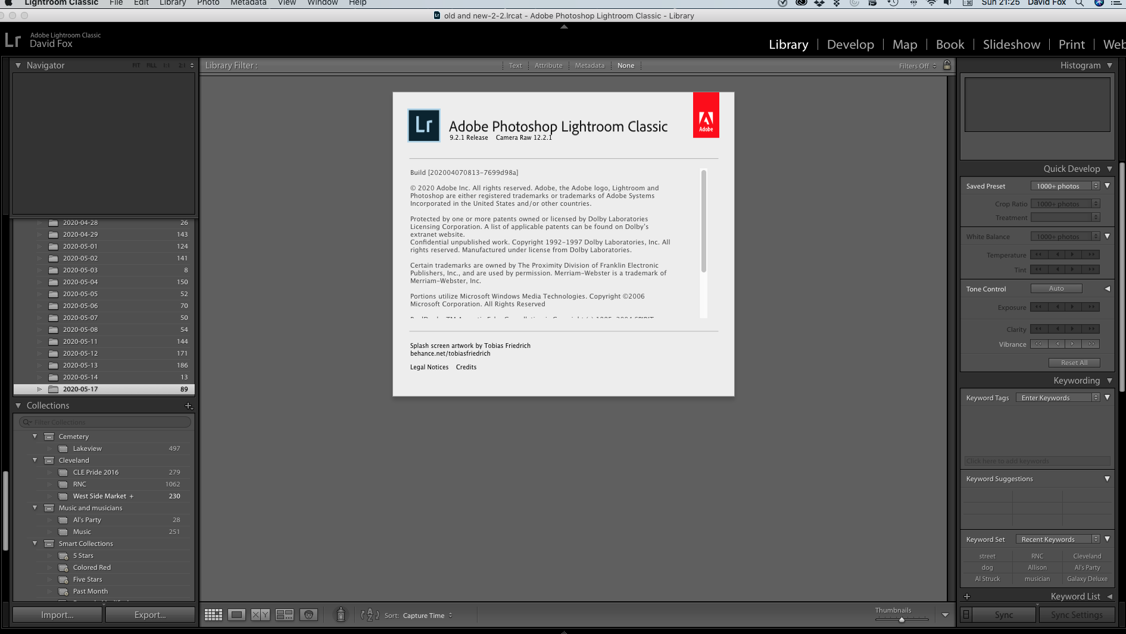Click the Lr logo in About dialog

pyautogui.click(x=424, y=125)
